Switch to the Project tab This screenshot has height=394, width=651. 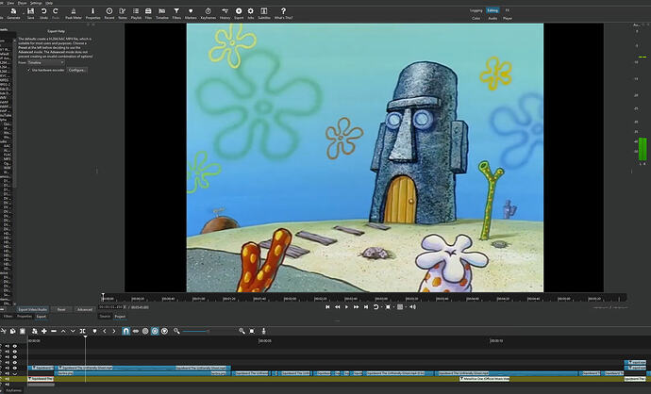pyautogui.click(x=120, y=317)
